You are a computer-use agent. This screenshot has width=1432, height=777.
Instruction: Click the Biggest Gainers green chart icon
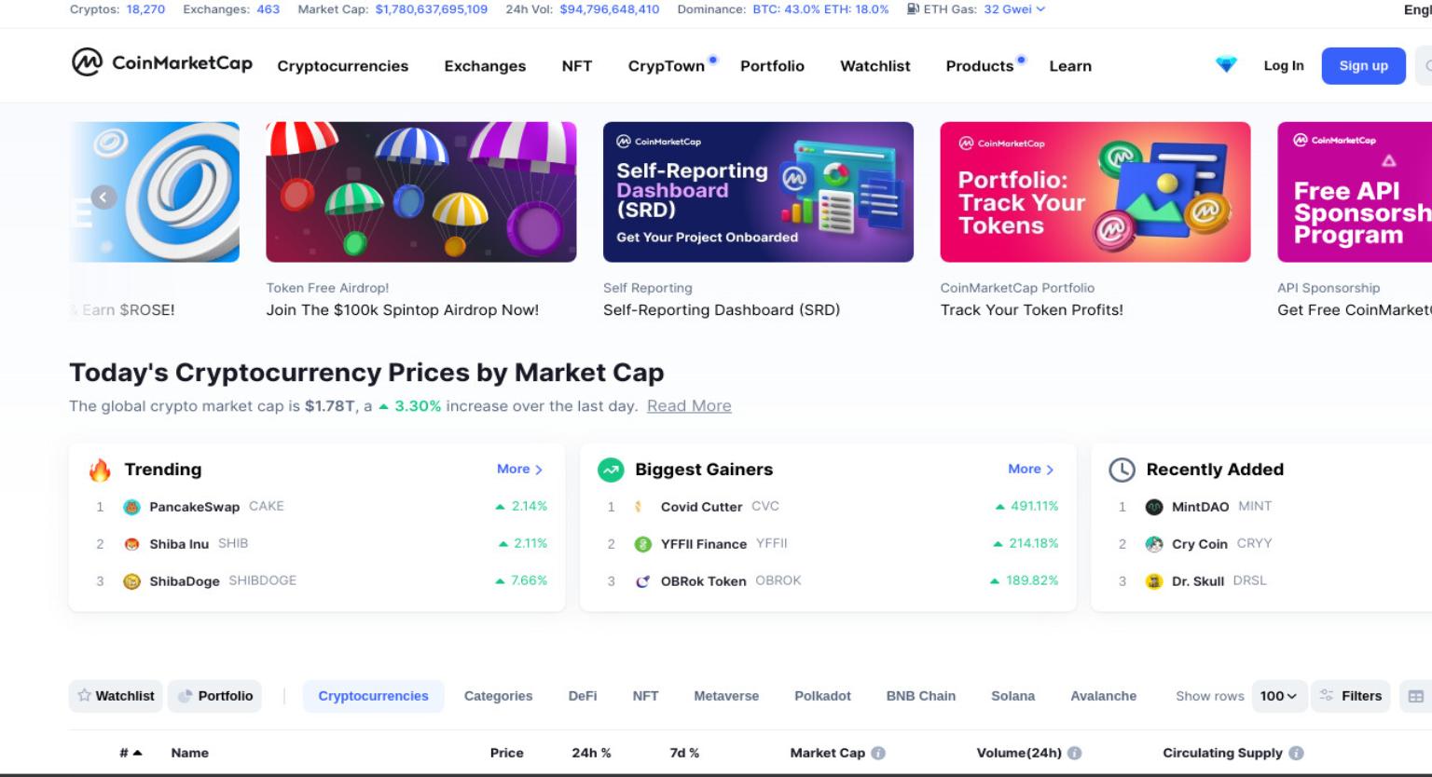pos(611,470)
